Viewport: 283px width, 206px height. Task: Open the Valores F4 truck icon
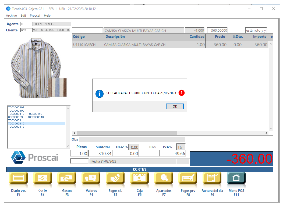pyautogui.click(x=91, y=178)
